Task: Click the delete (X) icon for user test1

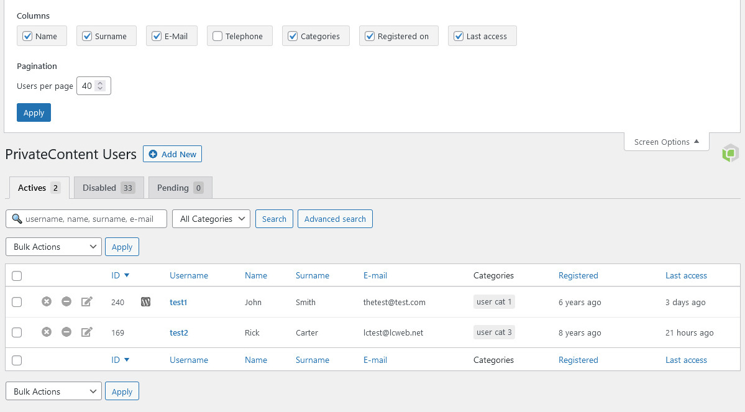Action: tap(47, 302)
